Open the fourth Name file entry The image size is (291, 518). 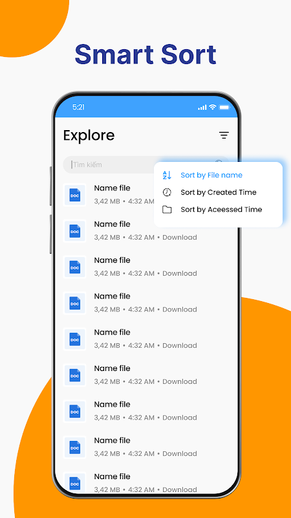tap(146, 303)
